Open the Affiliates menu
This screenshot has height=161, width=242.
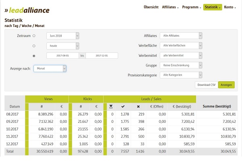(x=170, y=7)
